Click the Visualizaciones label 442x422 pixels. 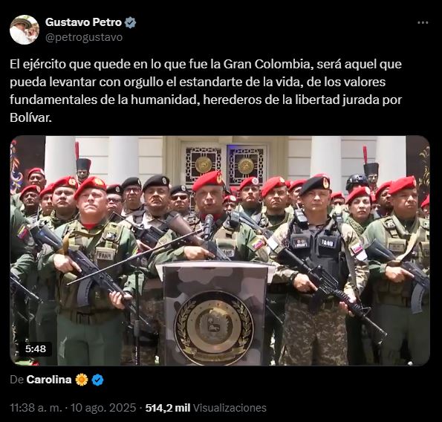point(230,408)
